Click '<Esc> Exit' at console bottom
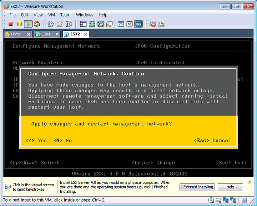This screenshot has width=257, height=206. (231, 163)
